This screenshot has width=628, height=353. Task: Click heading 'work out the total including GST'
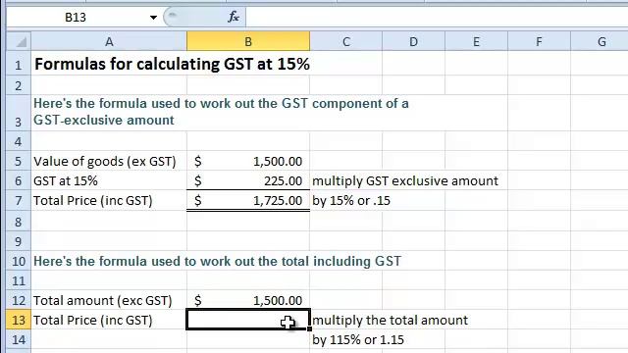pyautogui.click(x=300, y=261)
